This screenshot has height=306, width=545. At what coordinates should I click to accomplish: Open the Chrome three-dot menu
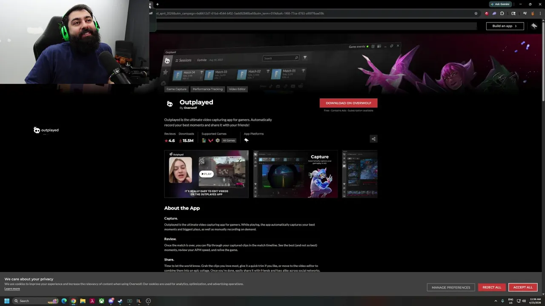click(540, 13)
